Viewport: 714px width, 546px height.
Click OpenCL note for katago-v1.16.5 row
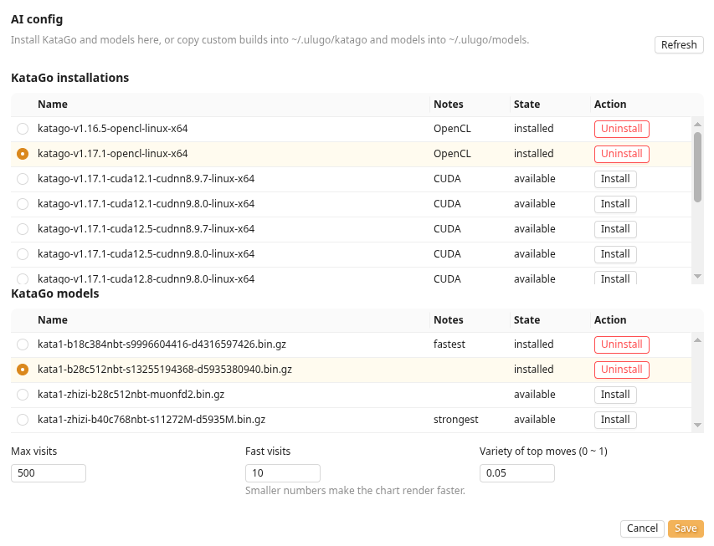[x=452, y=129]
